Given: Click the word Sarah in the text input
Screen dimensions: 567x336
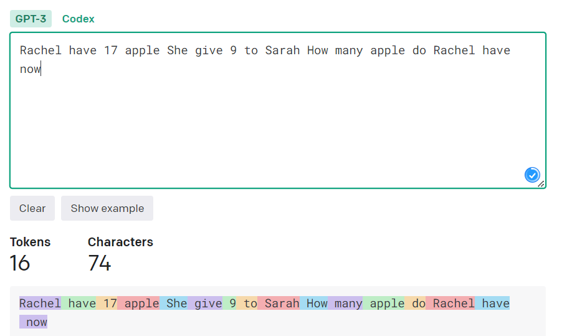Looking at the screenshot, I should 282,50.
